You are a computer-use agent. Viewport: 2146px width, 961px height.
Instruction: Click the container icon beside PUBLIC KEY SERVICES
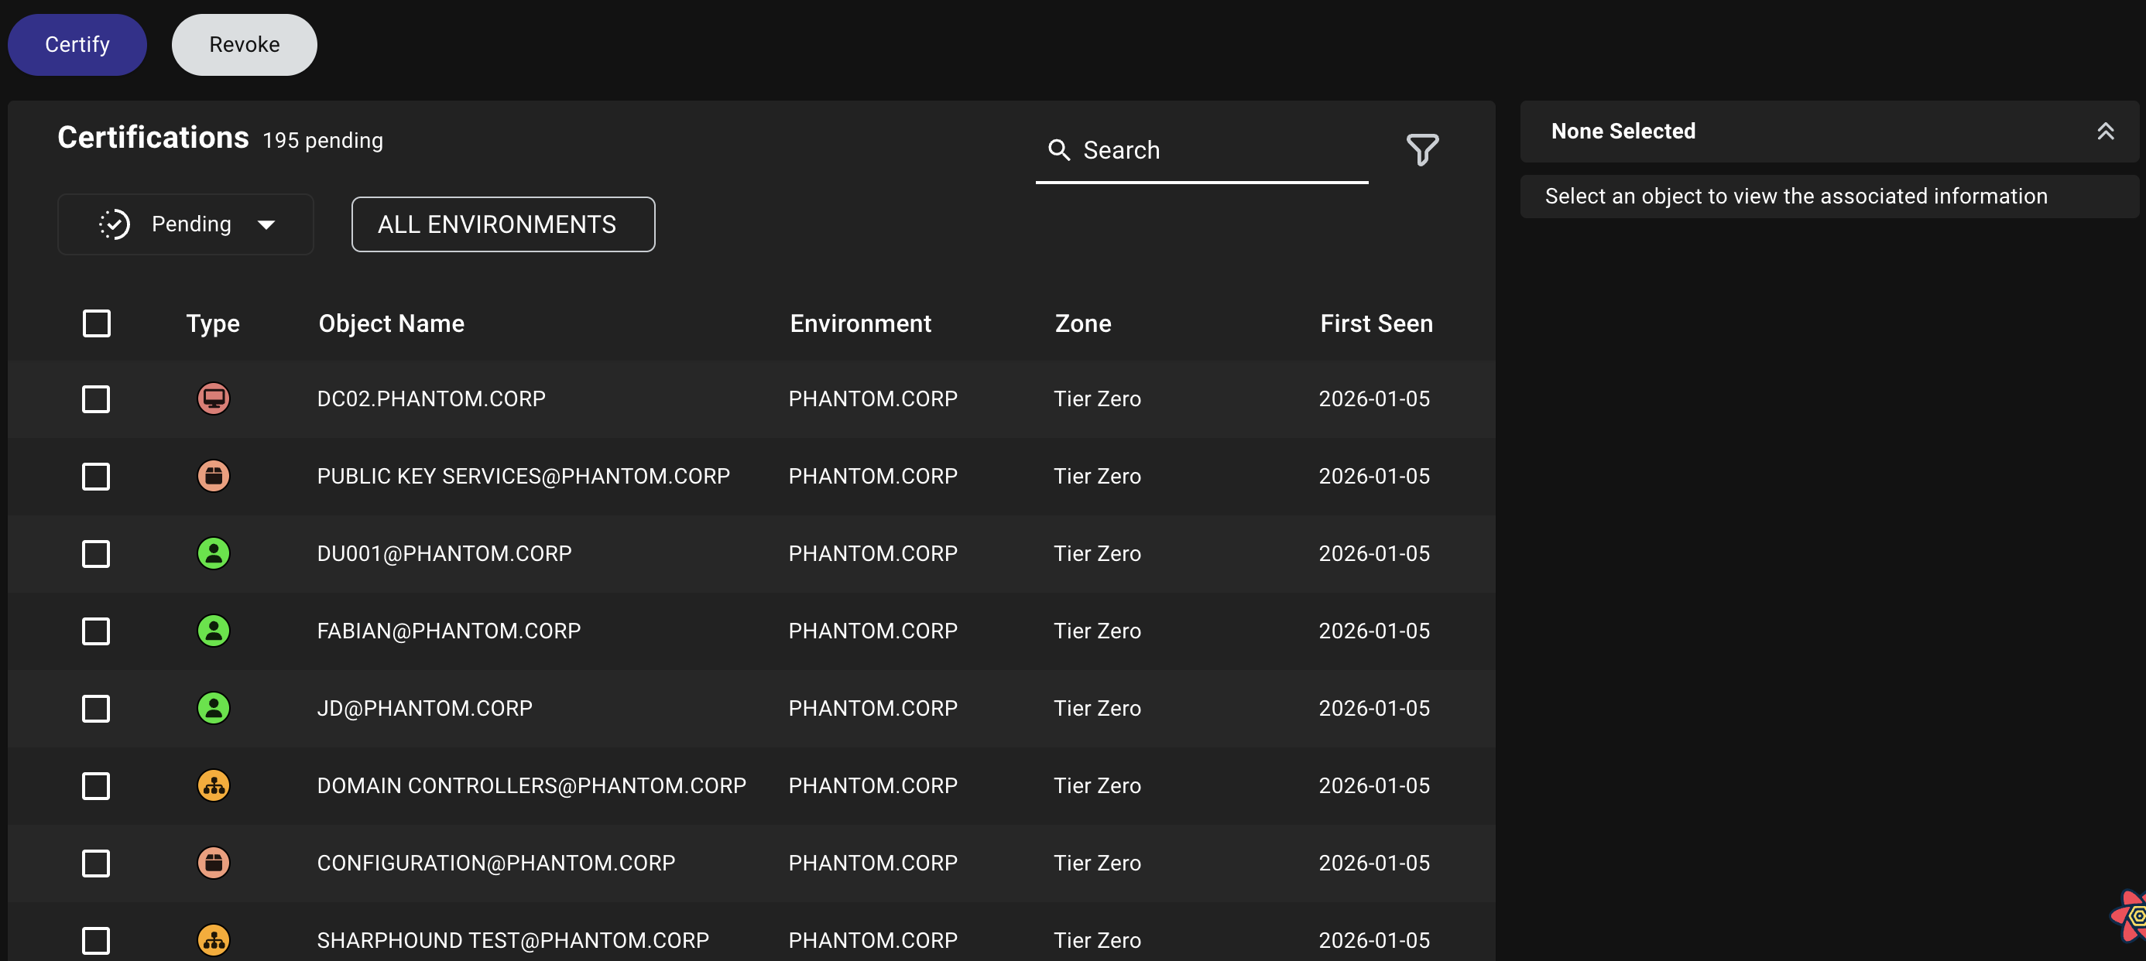coord(213,477)
